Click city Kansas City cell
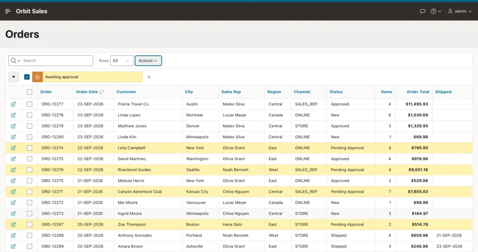This screenshot has width=478, height=252. pos(197,192)
